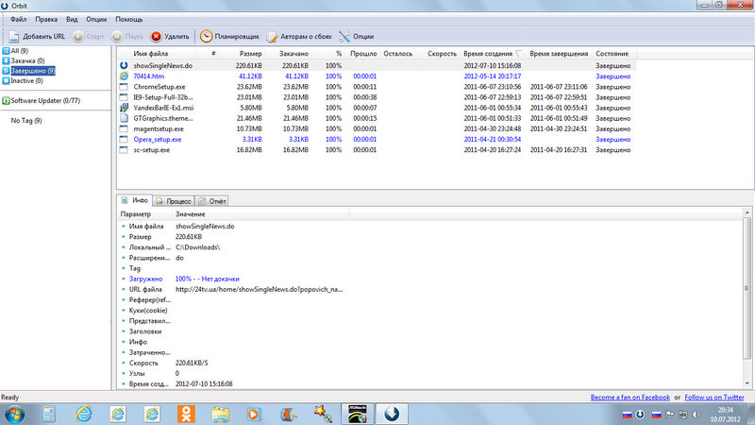Open the Правка menu
This screenshot has height=425, width=755.
[x=46, y=19]
